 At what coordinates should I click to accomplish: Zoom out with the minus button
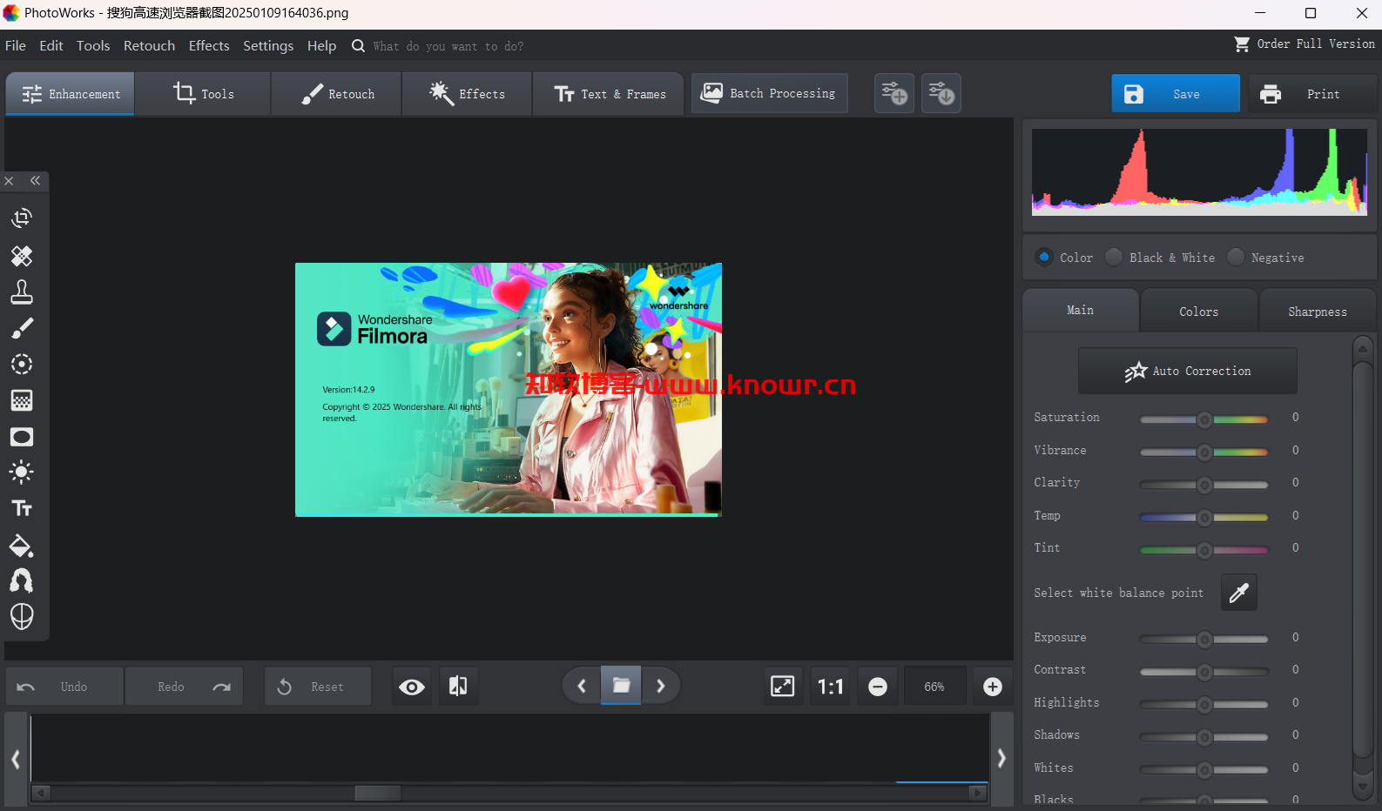(878, 687)
